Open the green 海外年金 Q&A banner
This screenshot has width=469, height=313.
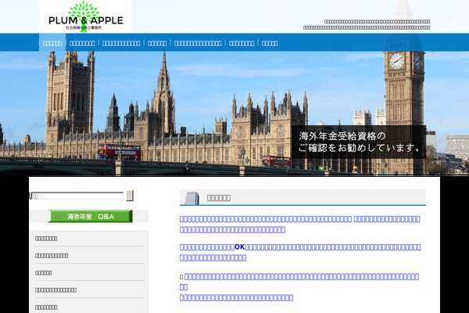(x=90, y=216)
